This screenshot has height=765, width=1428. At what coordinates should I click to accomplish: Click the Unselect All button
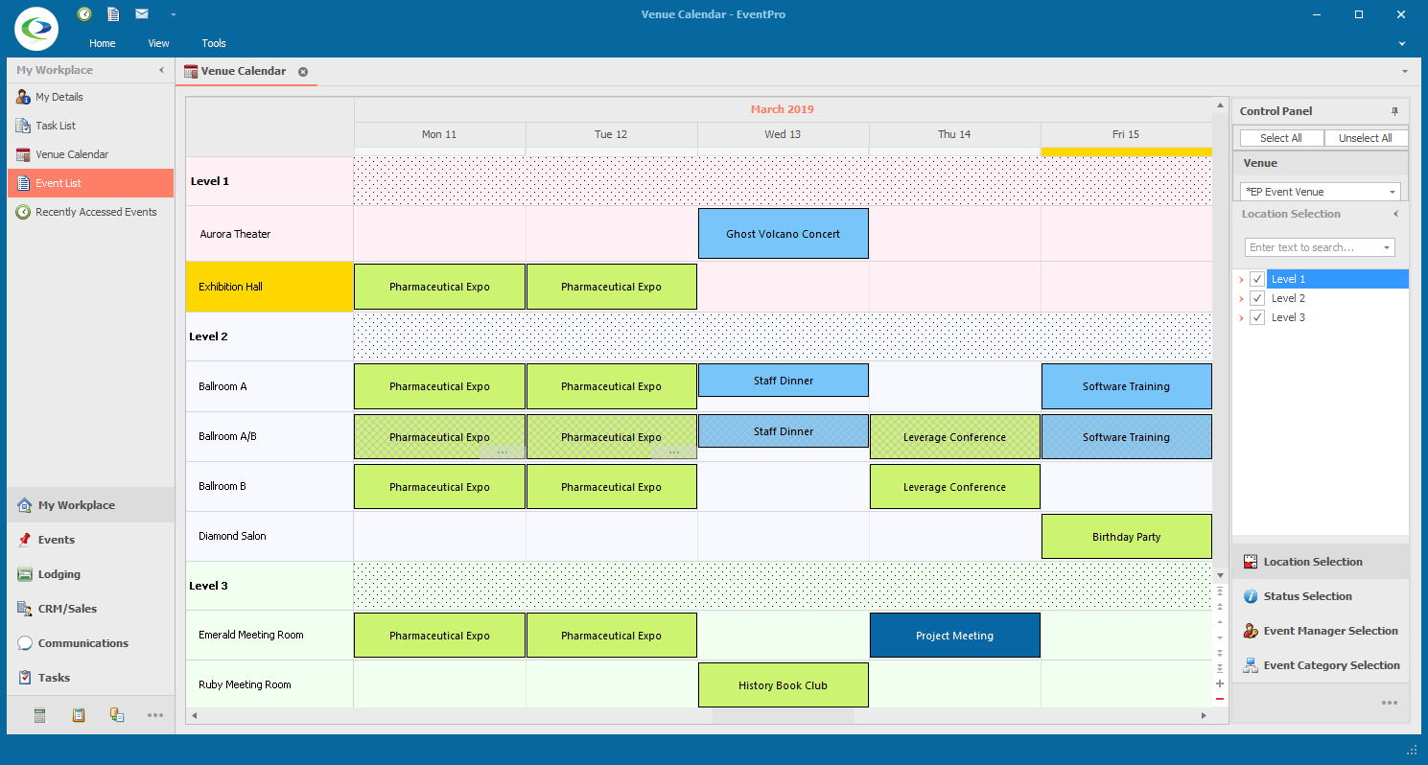tap(1366, 138)
